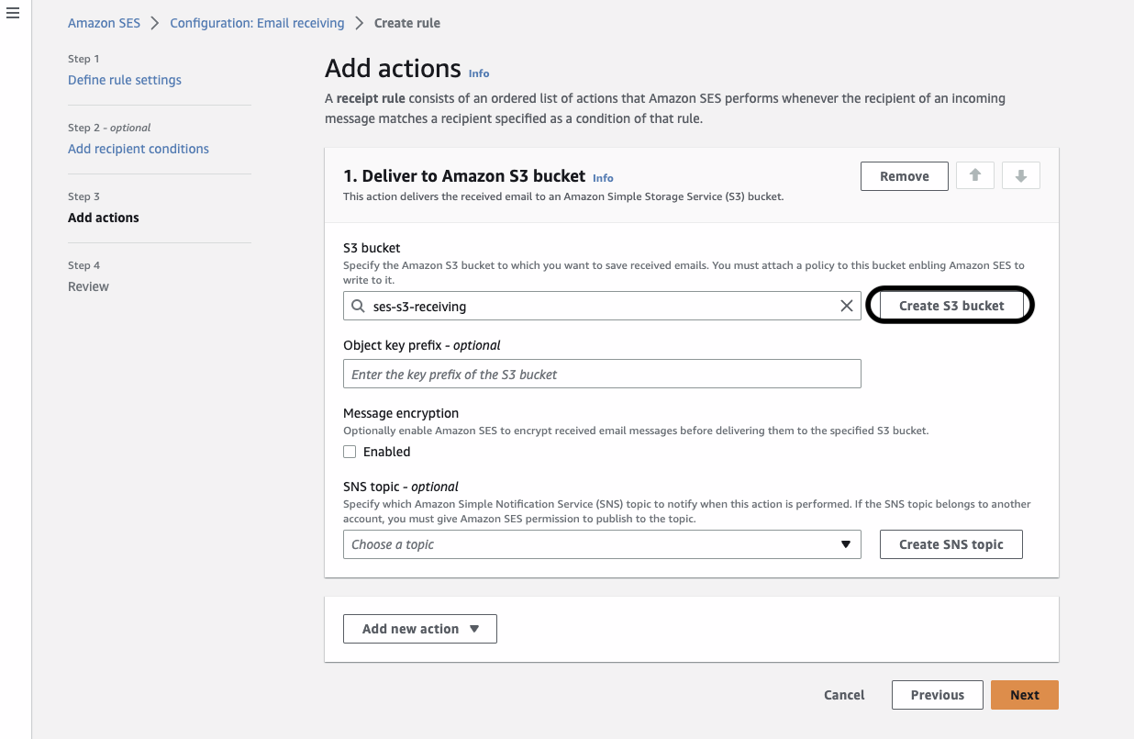Clear the ses-s3-receiving bucket selection
Image resolution: width=1134 pixels, height=739 pixels.
click(846, 305)
